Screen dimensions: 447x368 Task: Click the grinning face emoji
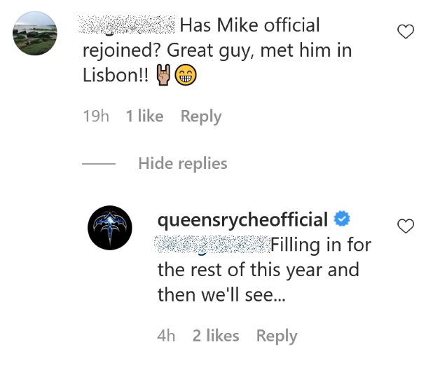(x=186, y=75)
